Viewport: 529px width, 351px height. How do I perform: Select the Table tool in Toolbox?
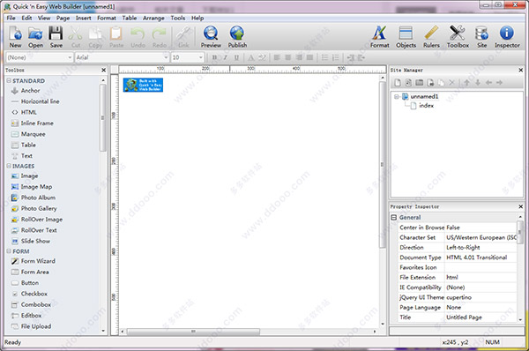pyautogui.click(x=24, y=145)
